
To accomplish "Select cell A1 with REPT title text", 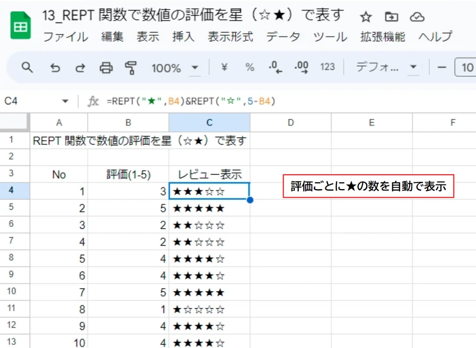I will click(59, 141).
